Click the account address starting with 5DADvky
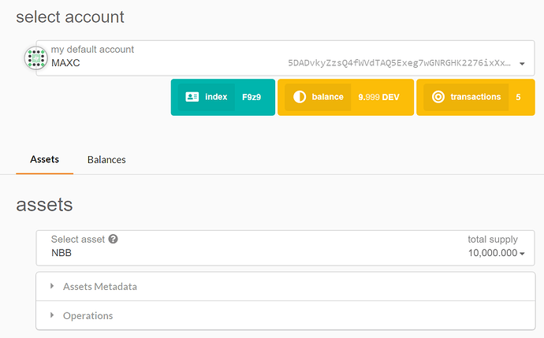 [x=399, y=62]
